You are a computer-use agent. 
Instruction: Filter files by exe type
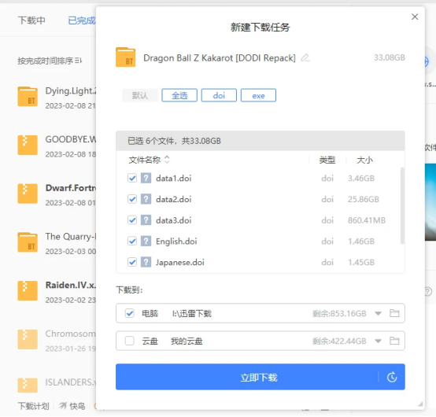[258, 95]
